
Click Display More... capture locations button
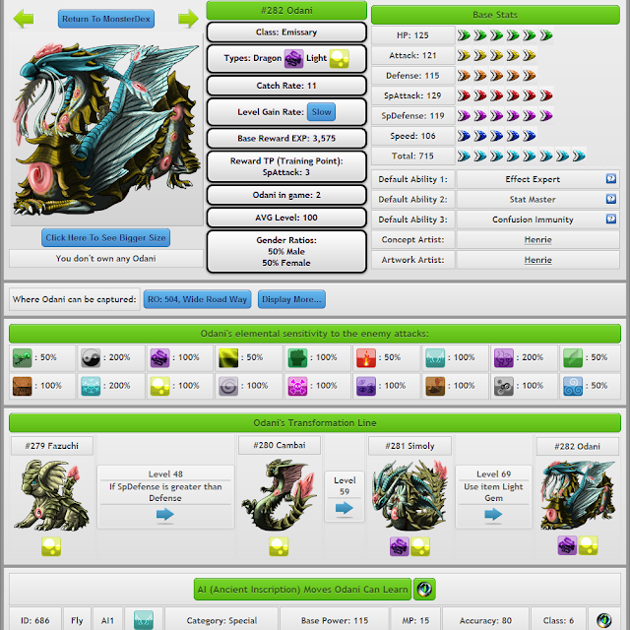[x=291, y=299]
